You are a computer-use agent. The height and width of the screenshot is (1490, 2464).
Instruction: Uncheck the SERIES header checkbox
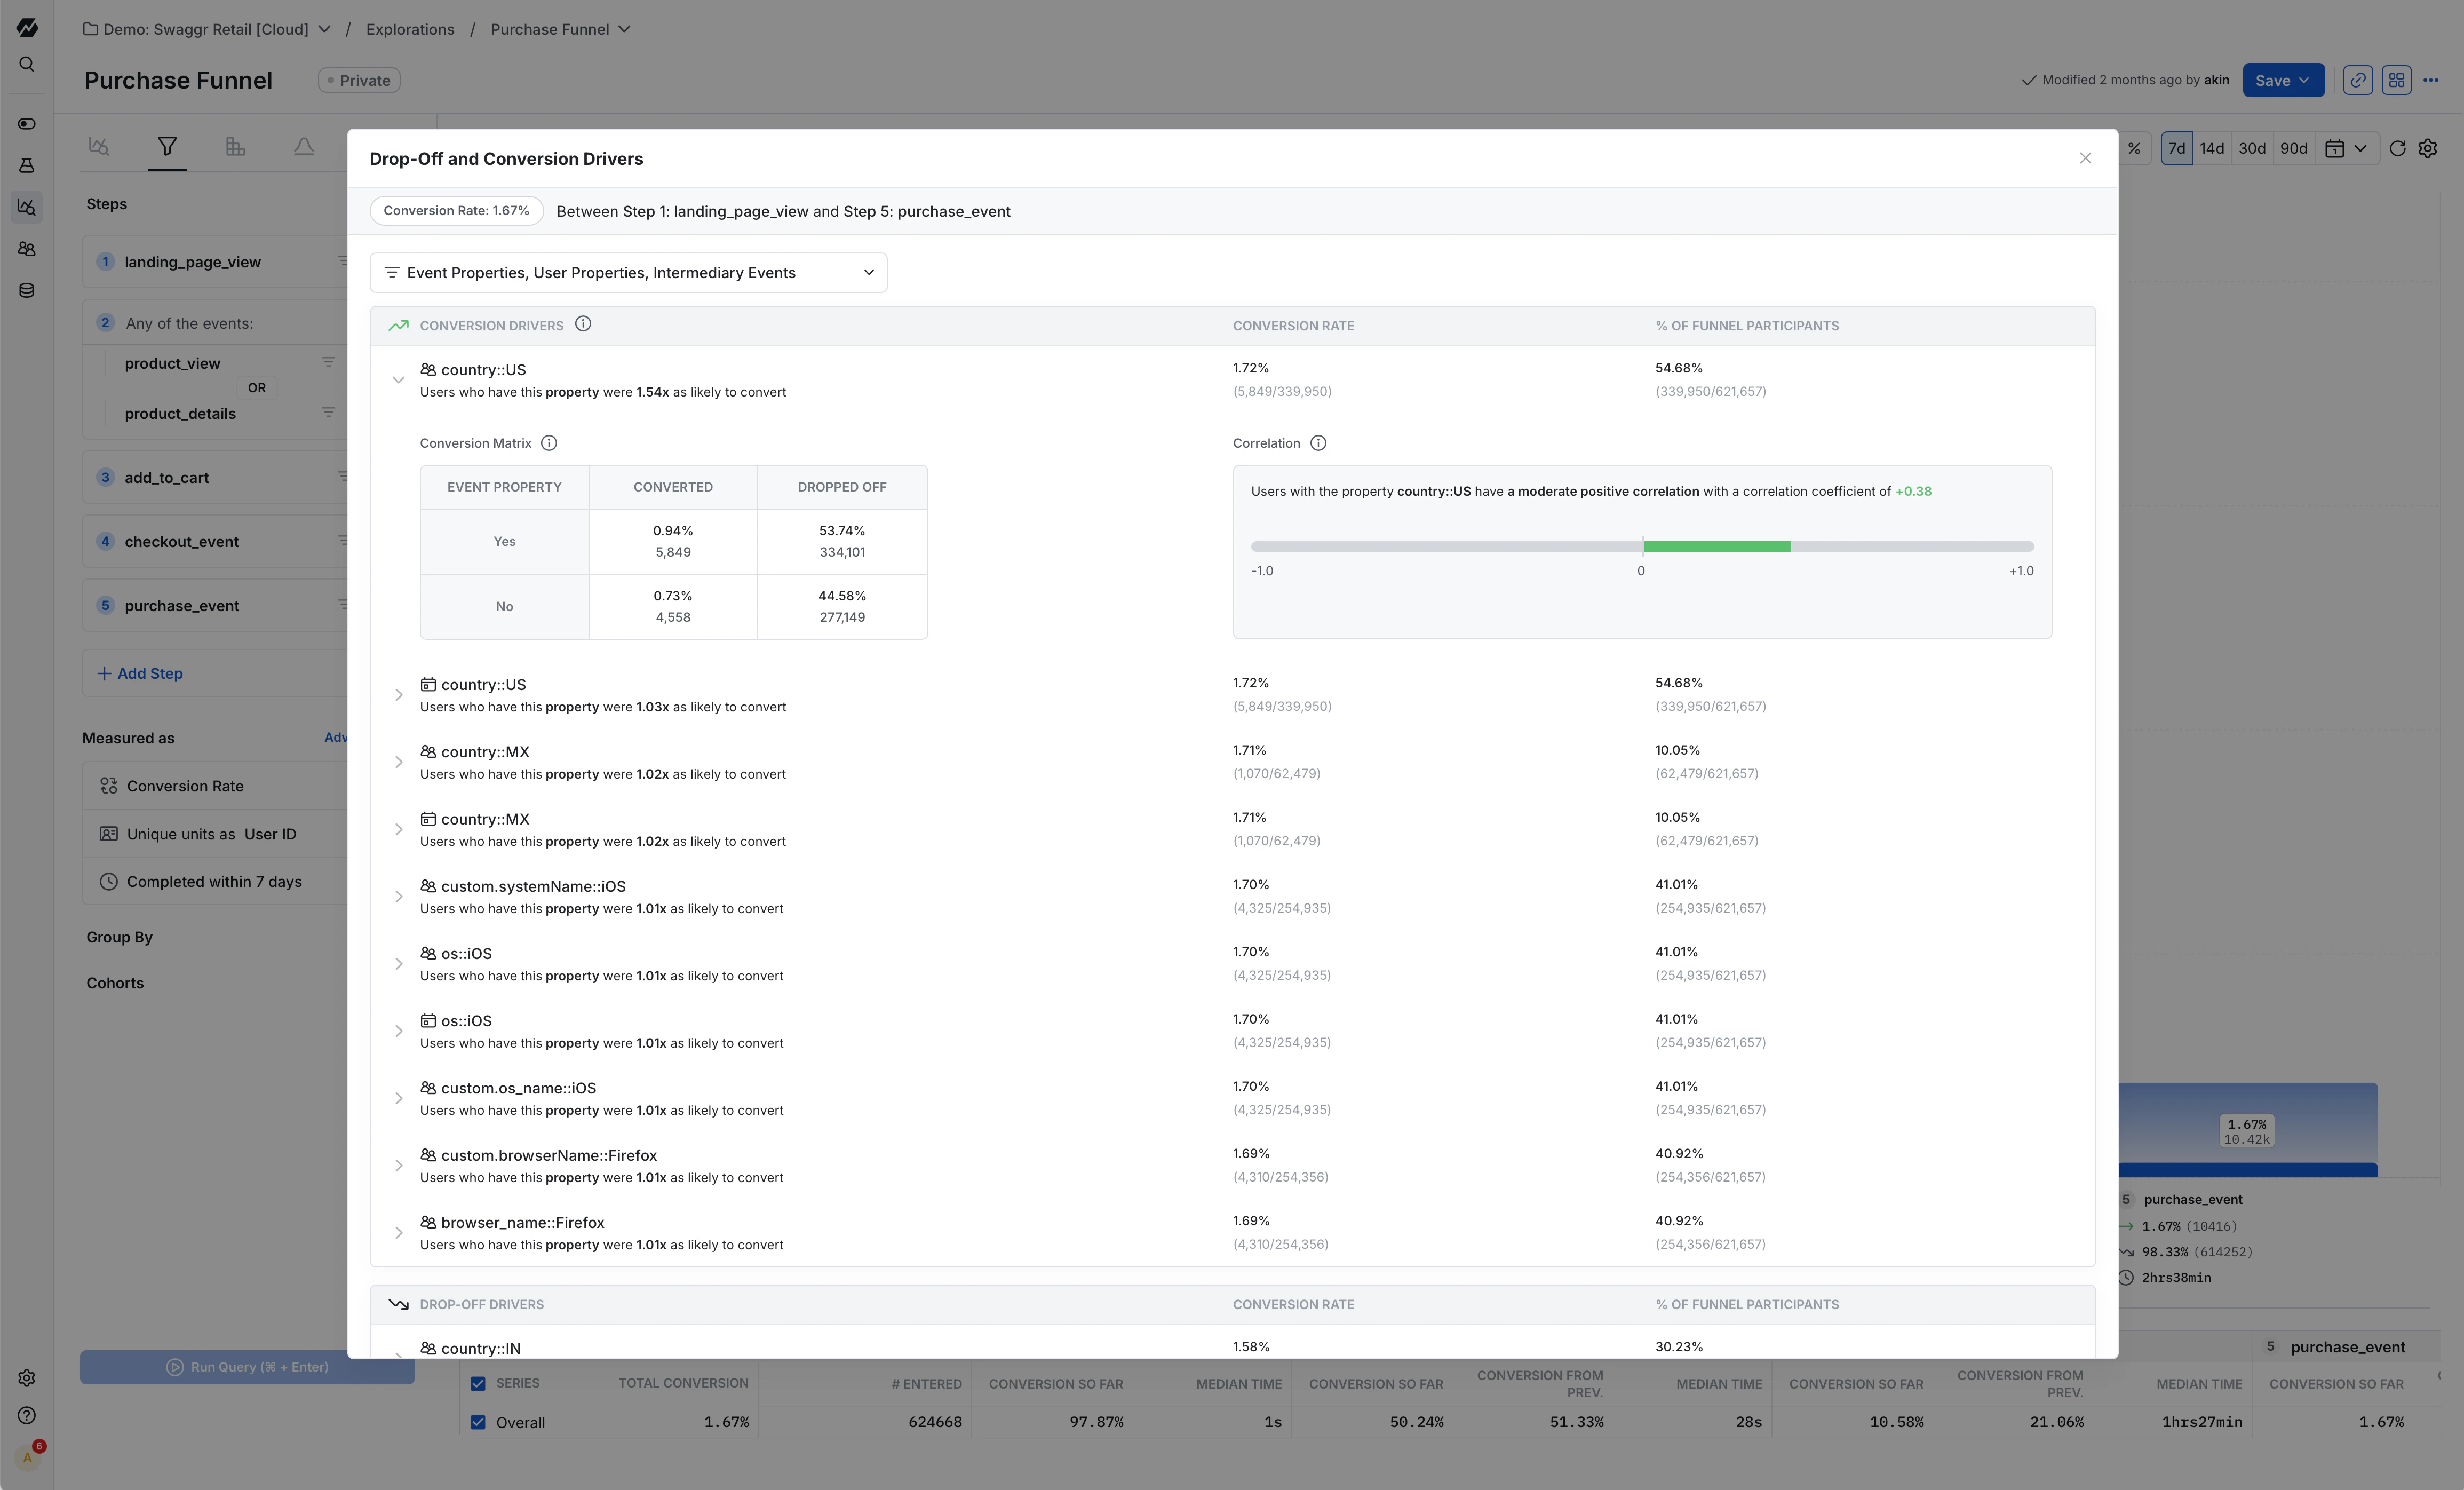tap(478, 1383)
